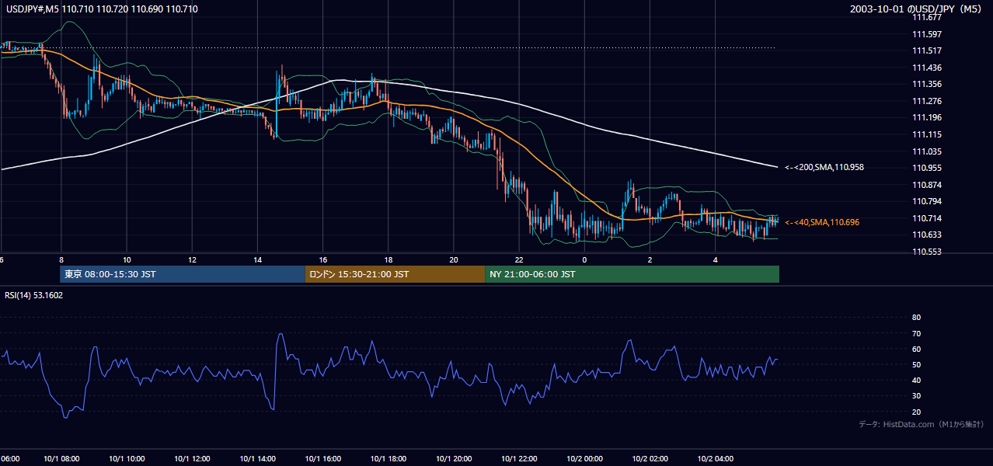Image resolution: width=993 pixels, height=466 pixels.
Task: Click the 110.874 price axis value
Action: coord(927,185)
